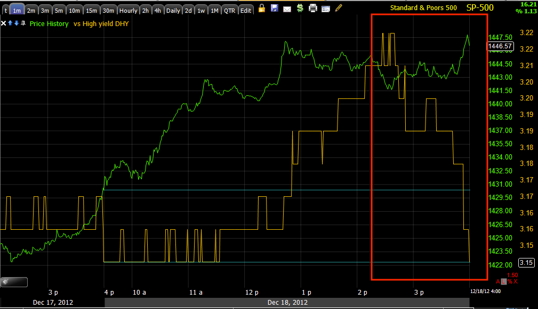Select the pencil drawing tool
Image resolution: width=538 pixels, height=309 pixels.
click(339, 8)
